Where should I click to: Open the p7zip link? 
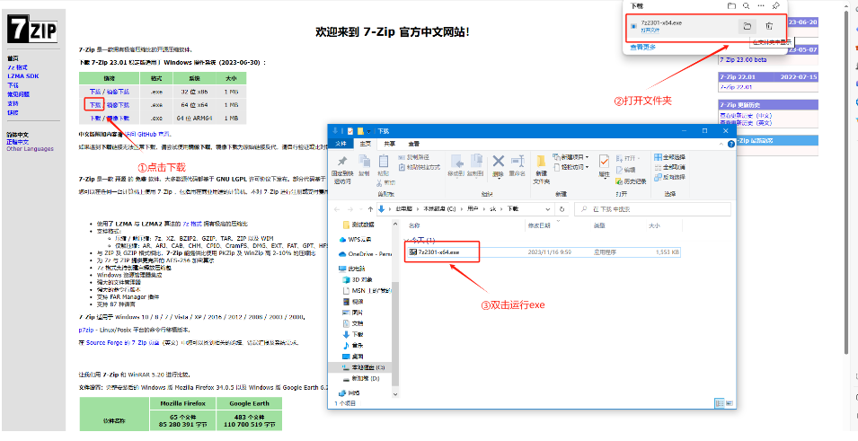click(x=86, y=330)
